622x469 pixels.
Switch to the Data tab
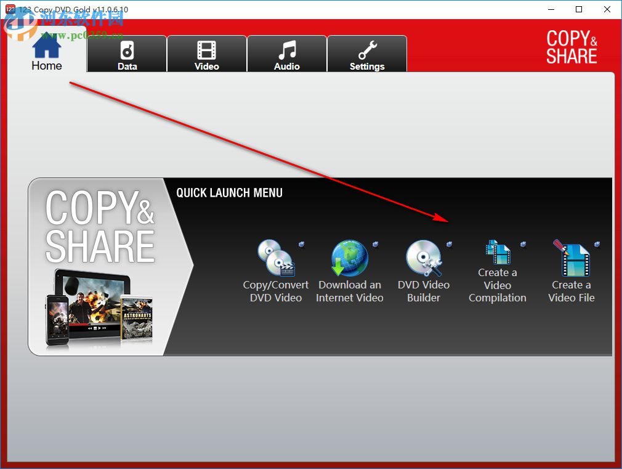pyautogui.click(x=127, y=54)
